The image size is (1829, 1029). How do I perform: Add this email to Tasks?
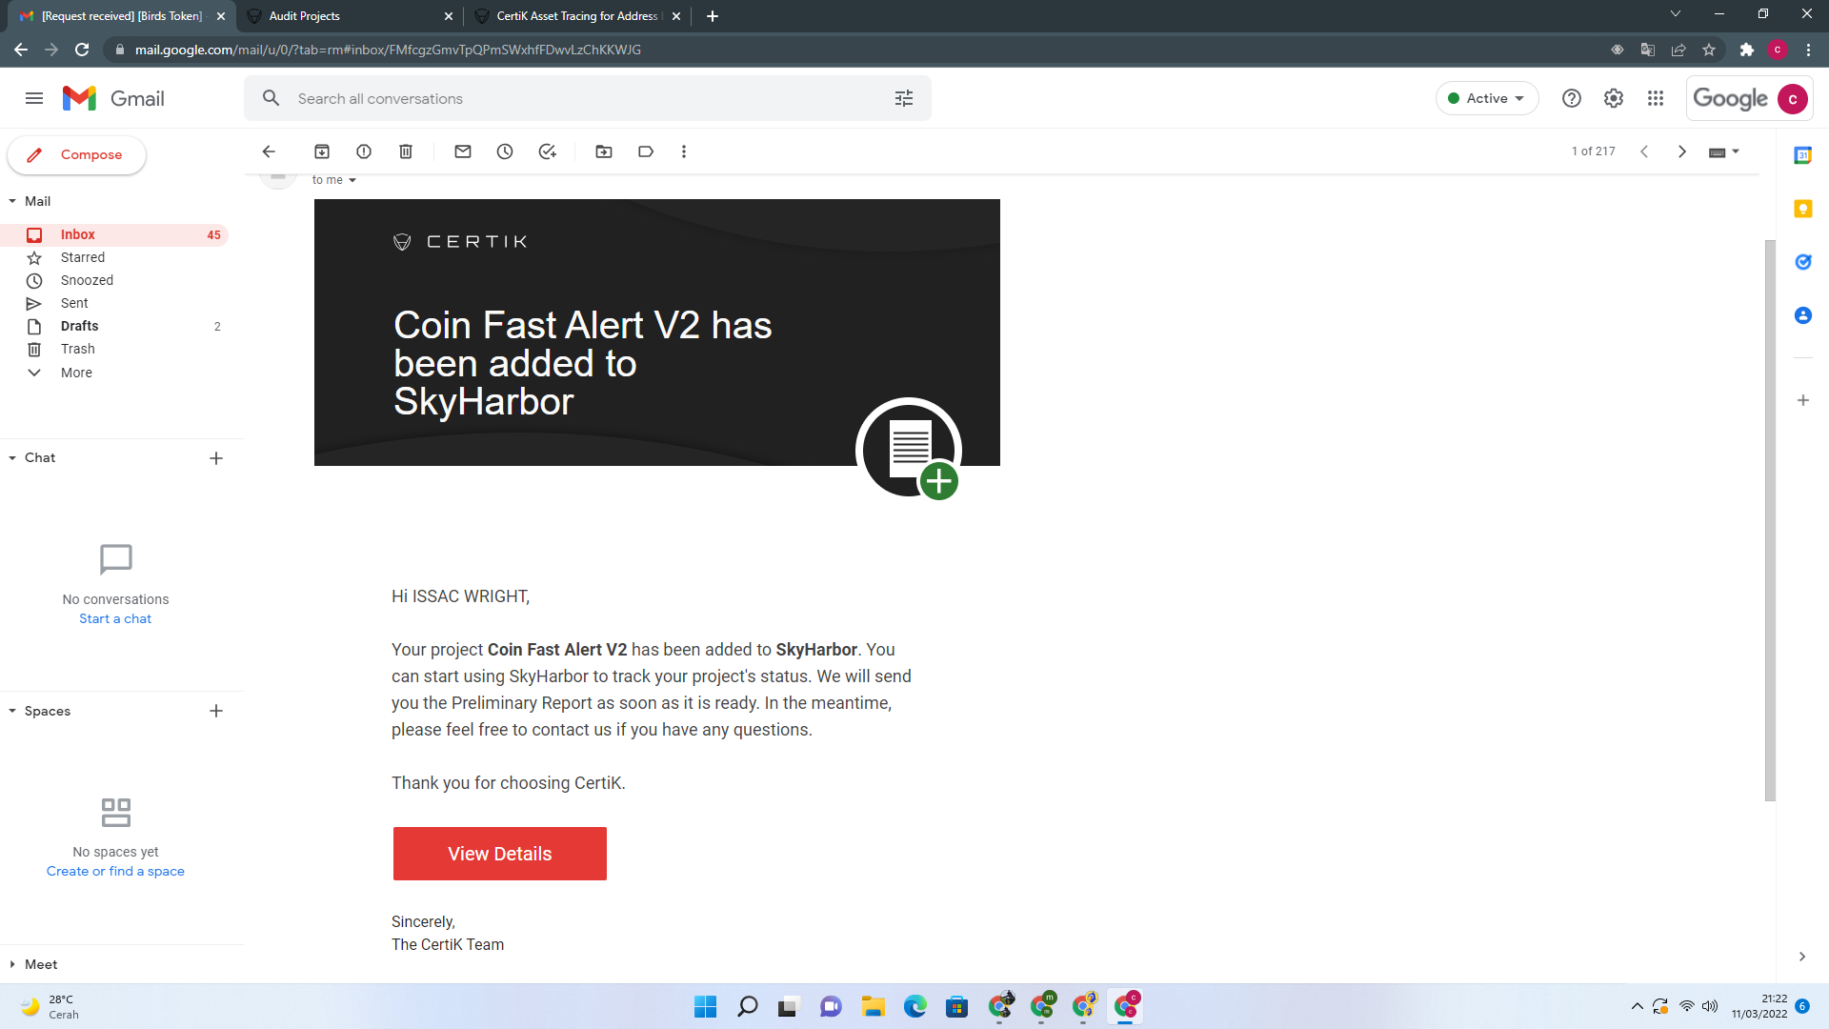tap(547, 151)
